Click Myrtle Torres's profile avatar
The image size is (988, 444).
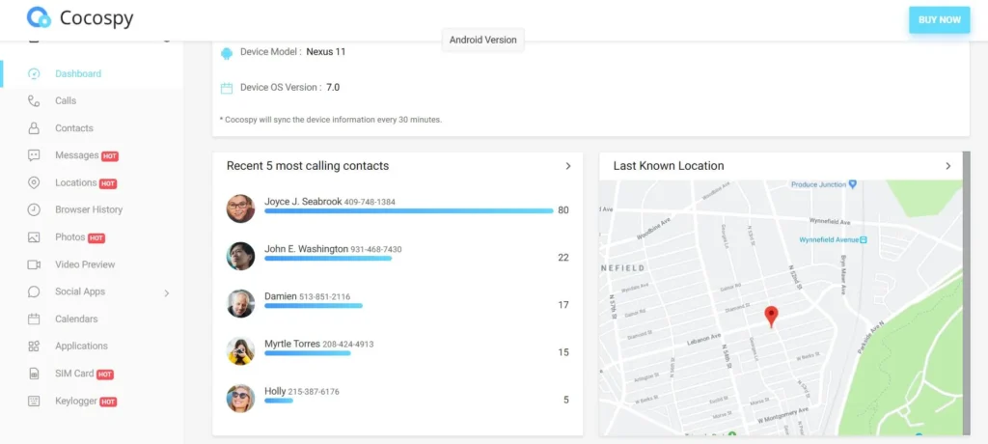240,351
